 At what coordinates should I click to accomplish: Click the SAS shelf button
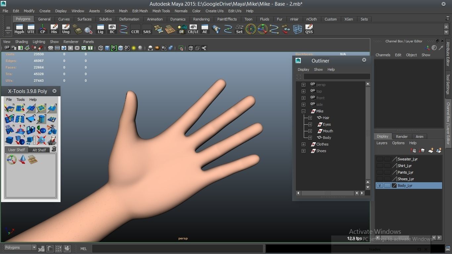(x=147, y=29)
